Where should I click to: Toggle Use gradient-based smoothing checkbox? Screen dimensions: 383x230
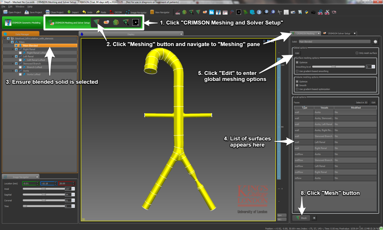point(297,71)
